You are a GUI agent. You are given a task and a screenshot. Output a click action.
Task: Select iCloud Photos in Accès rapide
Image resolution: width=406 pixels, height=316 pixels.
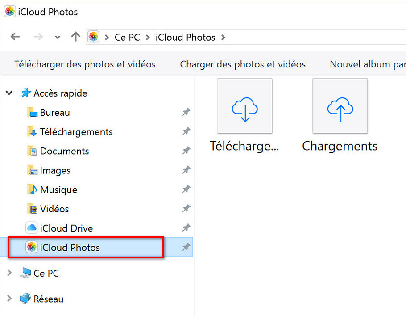(x=70, y=247)
